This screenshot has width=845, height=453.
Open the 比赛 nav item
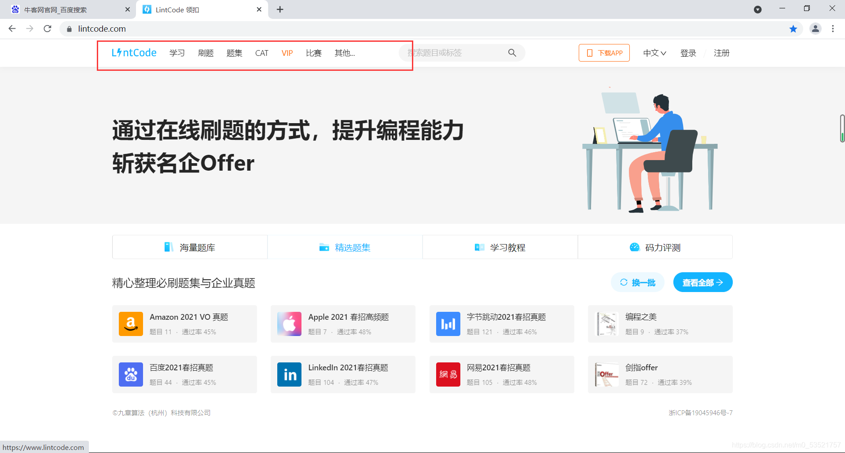pos(314,53)
